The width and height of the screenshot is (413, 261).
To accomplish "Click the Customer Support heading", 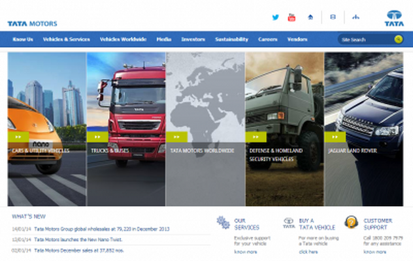I will click(x=378, y=224).
